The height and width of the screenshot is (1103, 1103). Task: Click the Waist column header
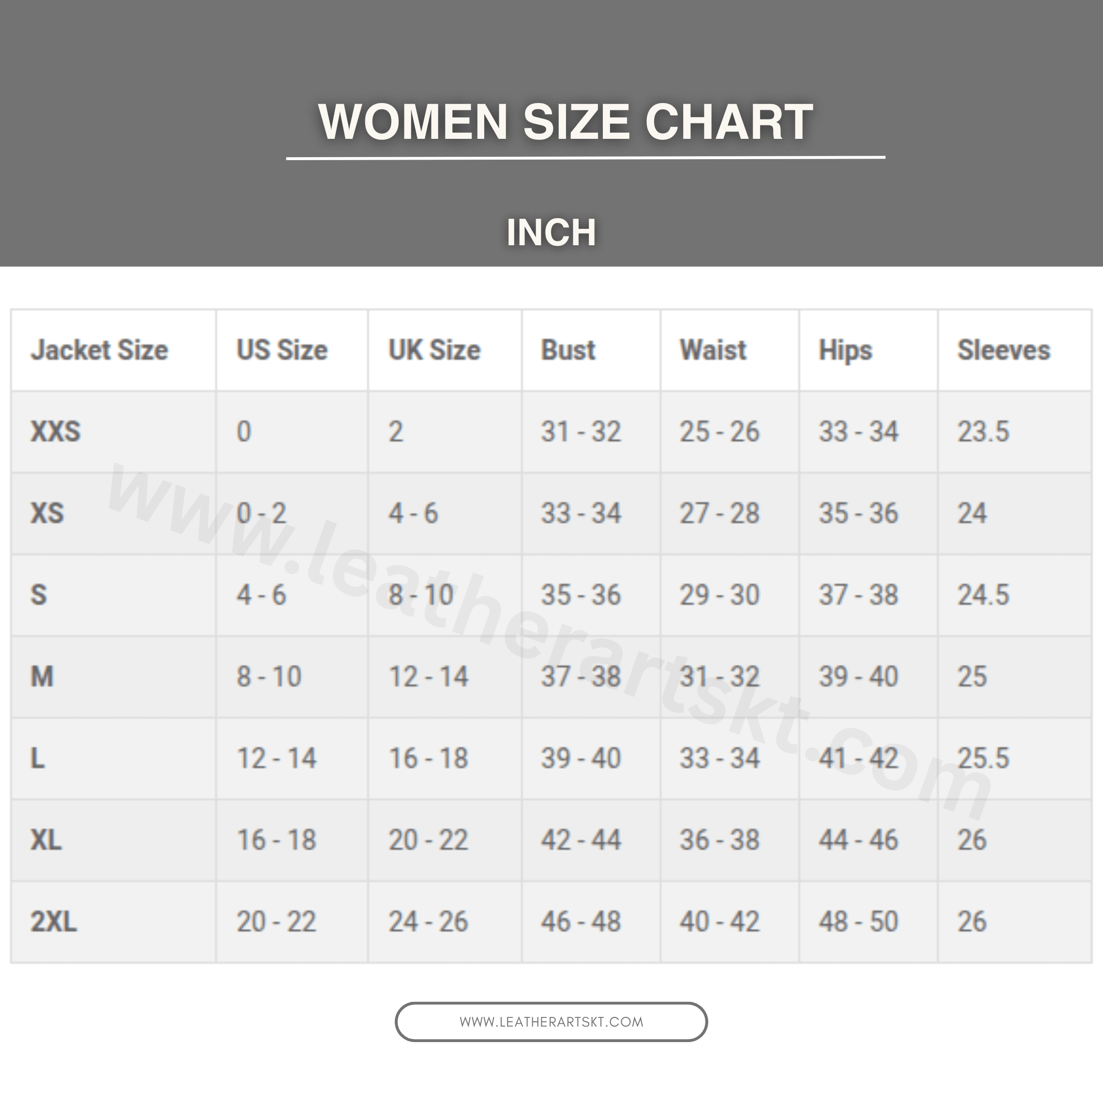tap(713, 350)
